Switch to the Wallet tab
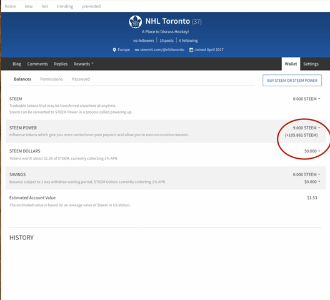Viewport: 330px width, 300px height. click(x=291, y=64)
